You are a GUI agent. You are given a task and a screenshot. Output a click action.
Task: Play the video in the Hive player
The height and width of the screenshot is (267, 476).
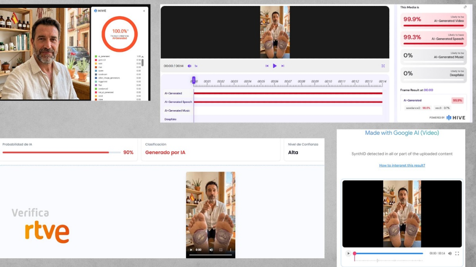275,66
